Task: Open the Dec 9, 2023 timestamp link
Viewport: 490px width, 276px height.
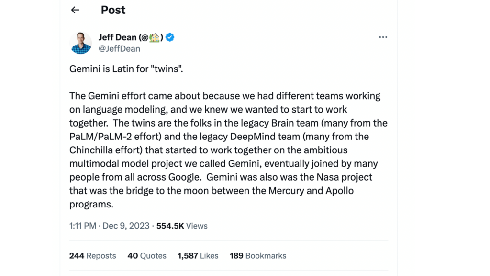Action: pyautogui.click(x=126, y=225)
